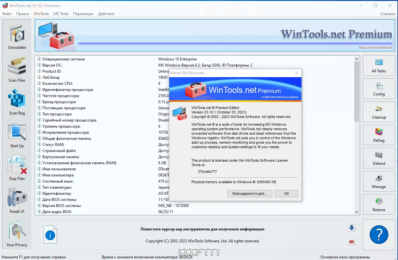Select the Виртуальная память row
This screenshot has height=260, width=398.
194,157
